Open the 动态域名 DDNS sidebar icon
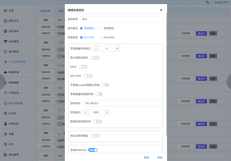This screenshot has width=231, height=161. click(x=5, y=31)
